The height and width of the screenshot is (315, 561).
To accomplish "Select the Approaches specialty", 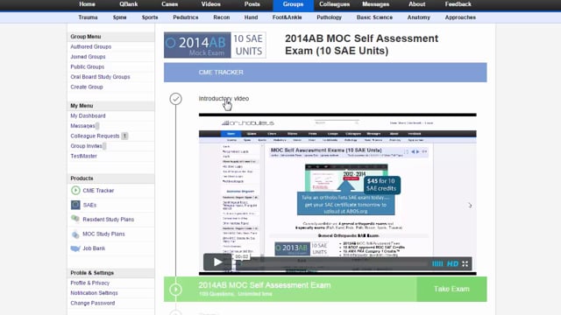I will (x=460, y=17).
